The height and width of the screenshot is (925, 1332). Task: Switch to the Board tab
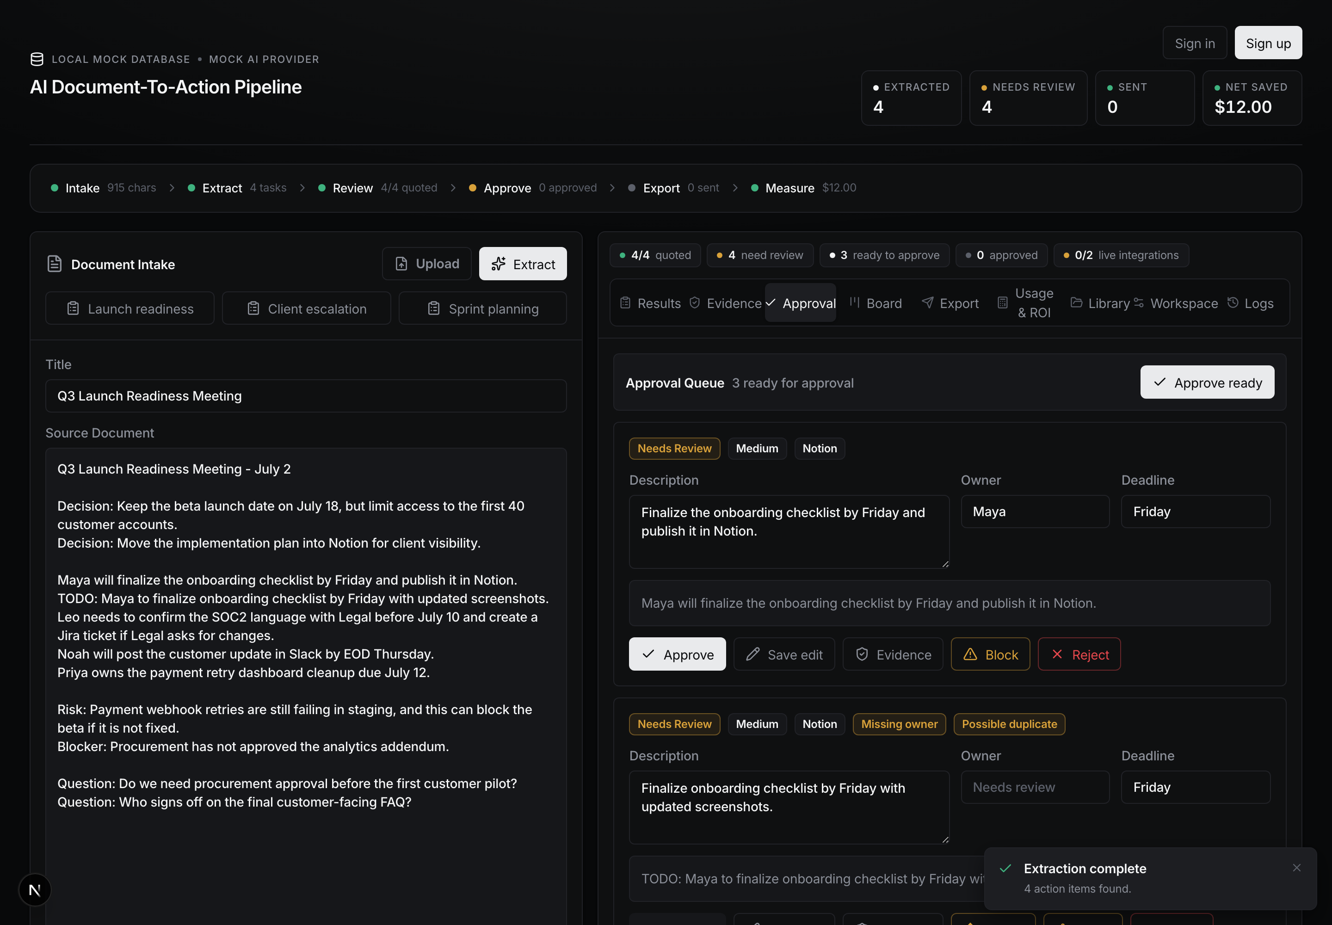pyautogui.click(x=876, y=303)
